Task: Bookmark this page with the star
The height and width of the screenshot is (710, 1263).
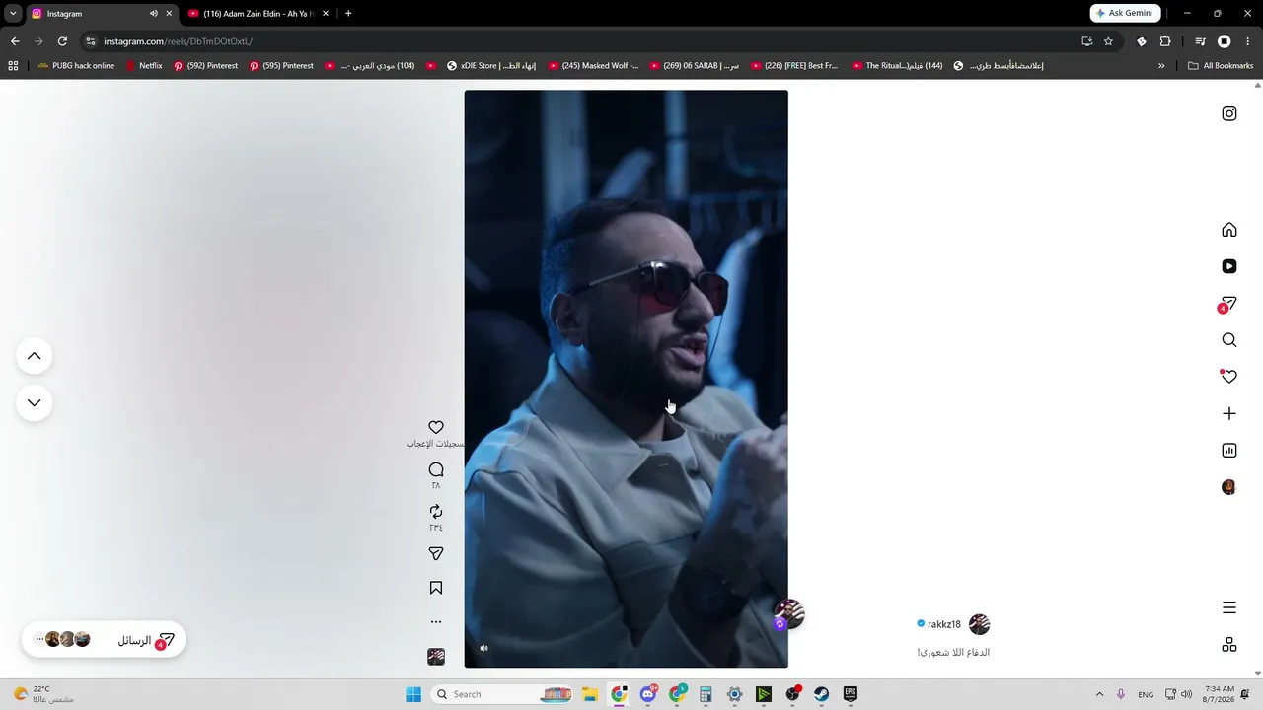Action: [1108, 41]
